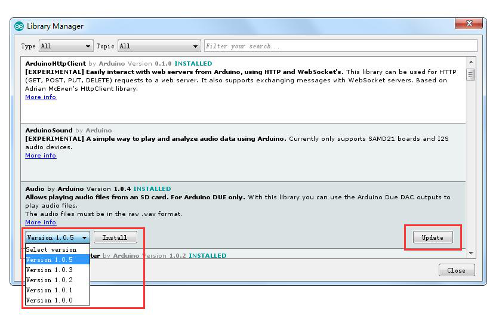Select the ArduinoSound library title

49,131
